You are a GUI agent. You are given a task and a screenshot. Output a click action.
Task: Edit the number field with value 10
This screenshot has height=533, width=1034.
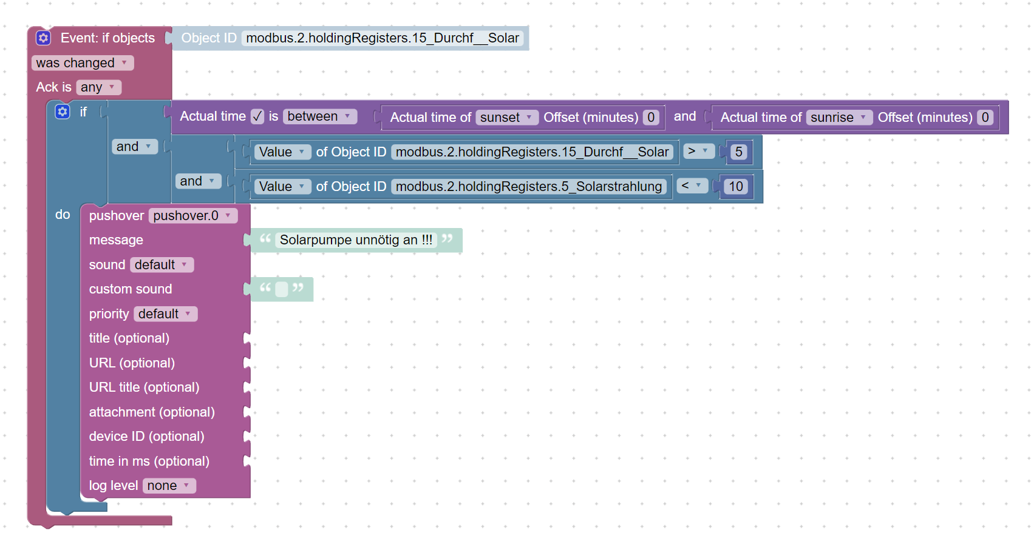point(736,187)
